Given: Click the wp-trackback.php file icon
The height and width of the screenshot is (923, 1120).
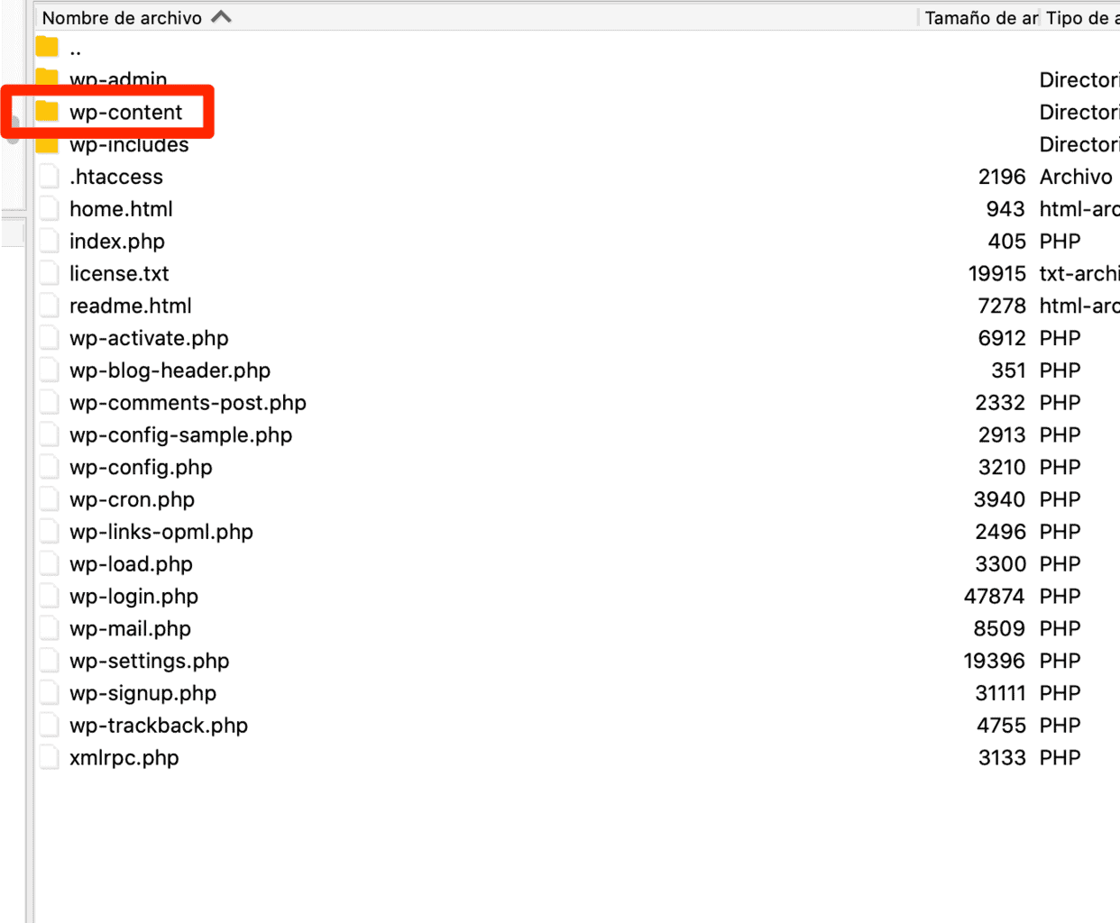Looking at the screenshot, I should click(50, 726).
